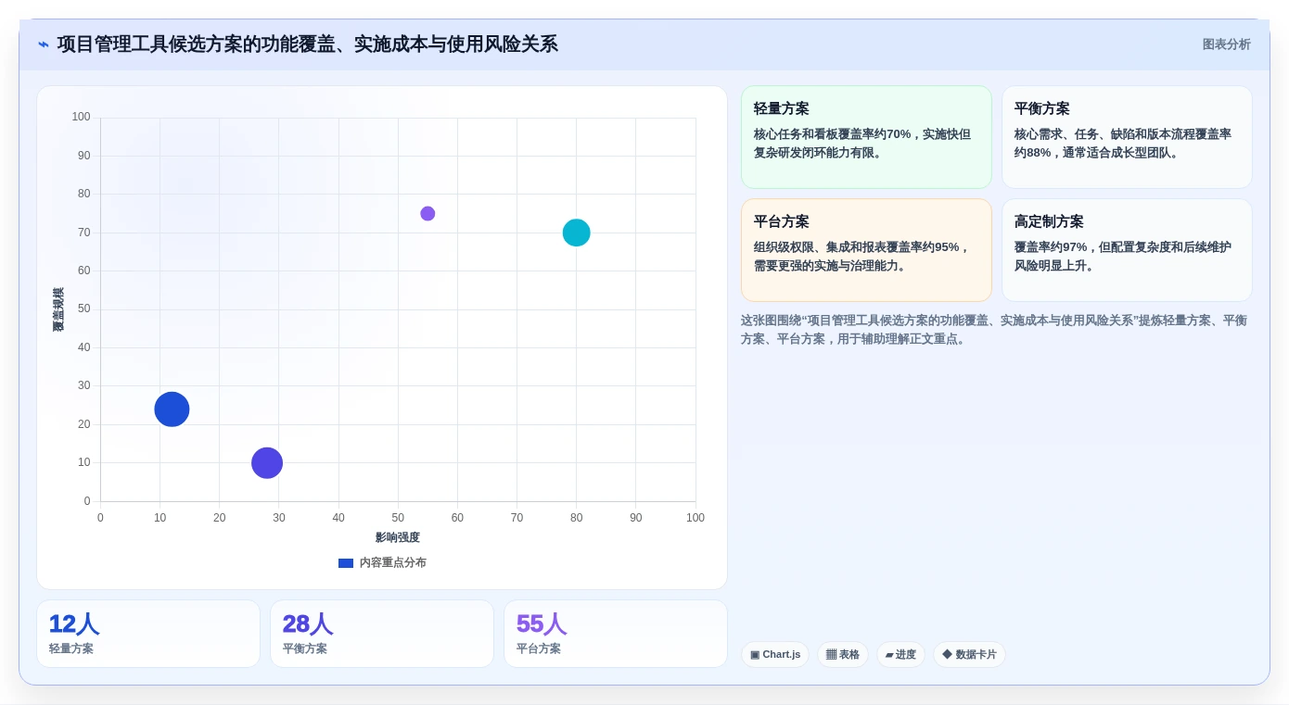Image resolution: width=1289 pixels, height=705 pixels.
Task: Toggle the 内容重点分布 legend color box
Action: [x=346, y=563]
